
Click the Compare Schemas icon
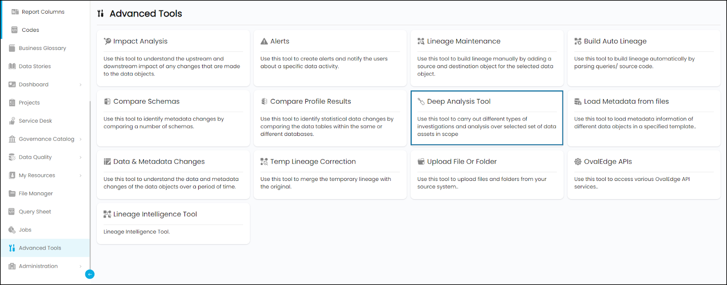[x=107, y=101]
